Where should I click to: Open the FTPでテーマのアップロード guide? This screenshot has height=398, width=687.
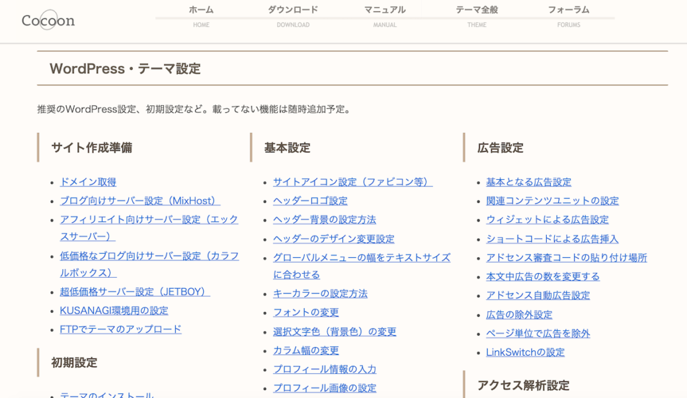click(121, 330)
